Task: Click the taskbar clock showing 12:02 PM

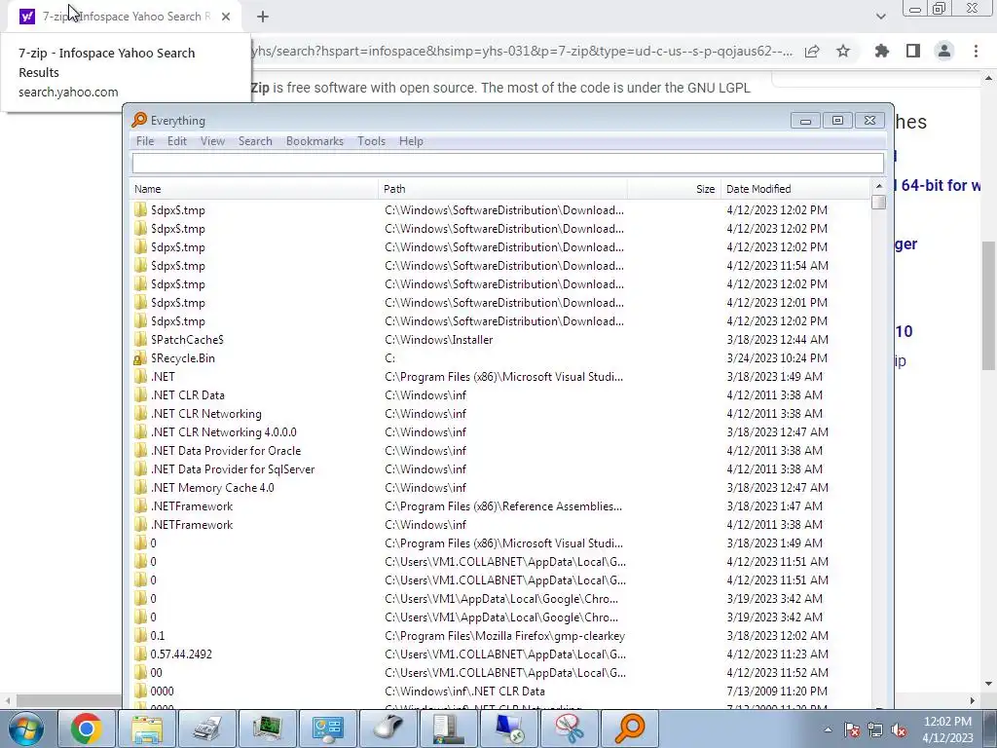Action: click(947, 729)
